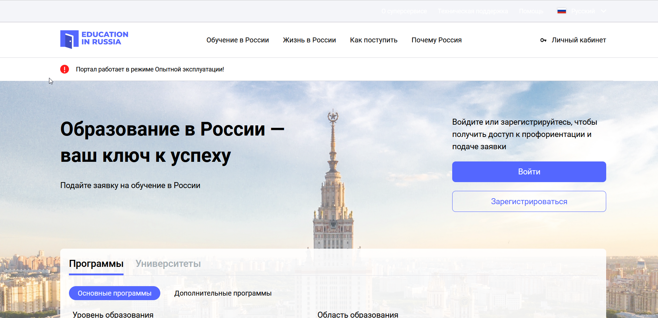658x318 pixels.
Task: Click the Войдите или зарегистрируйтесь paragraph
Action: click(525, 134)
